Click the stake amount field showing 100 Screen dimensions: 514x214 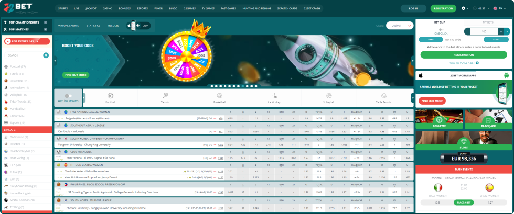click(x=484, y=32)
